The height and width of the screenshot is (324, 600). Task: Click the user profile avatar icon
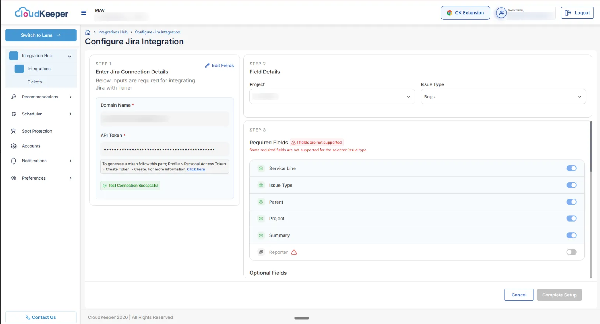point(501,13)
